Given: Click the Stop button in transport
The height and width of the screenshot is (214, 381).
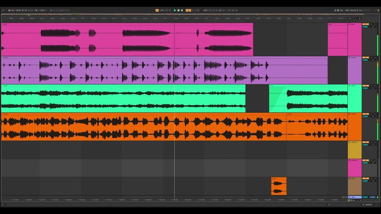Looking at the screenshot, I should (178, 10).
